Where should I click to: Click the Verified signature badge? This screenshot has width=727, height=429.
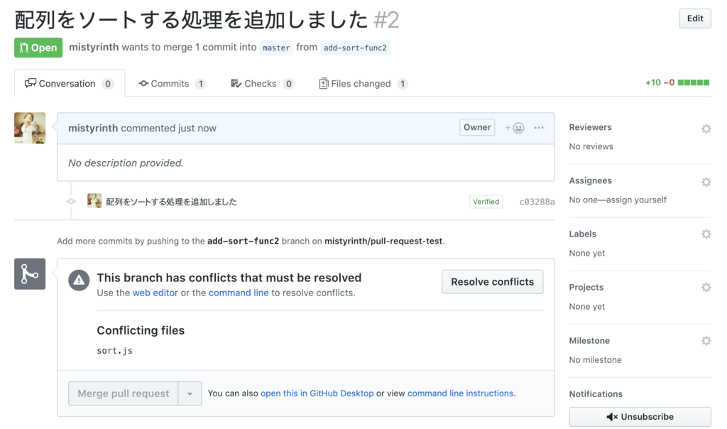pos(486,201)
